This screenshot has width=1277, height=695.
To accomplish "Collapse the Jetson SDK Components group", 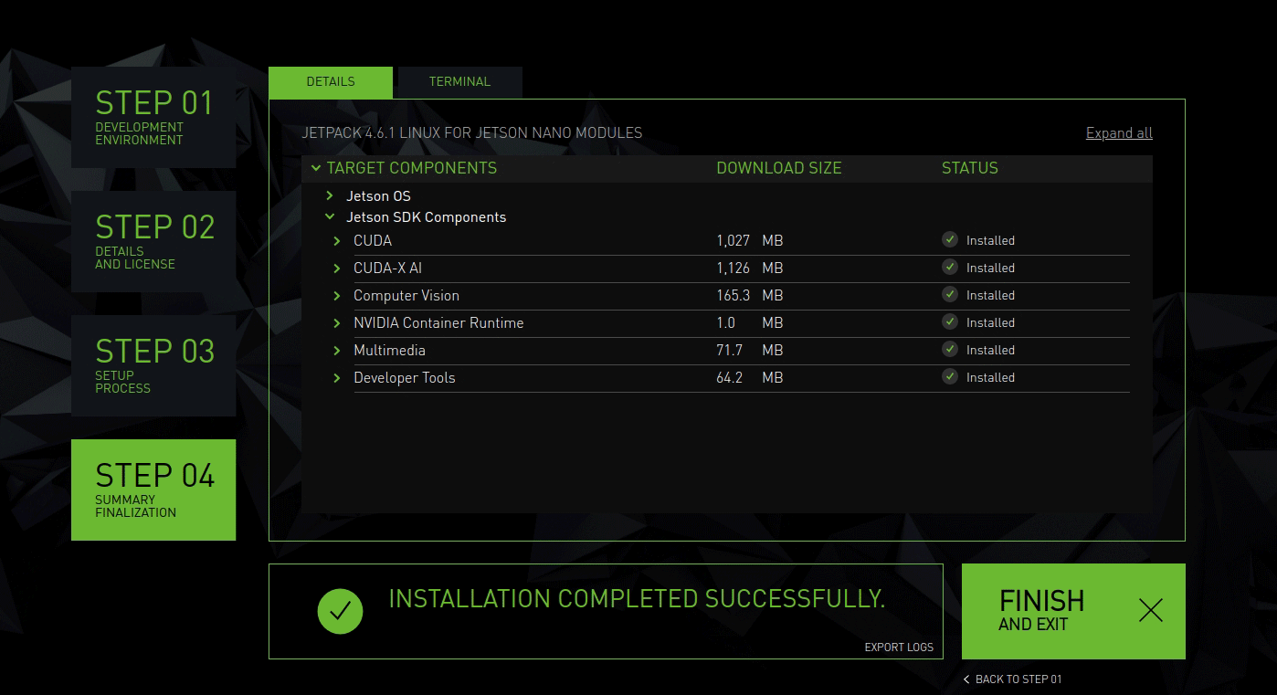I will [330, 217].
